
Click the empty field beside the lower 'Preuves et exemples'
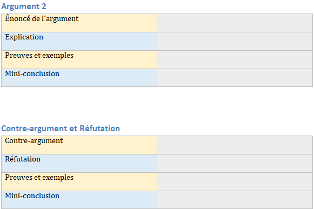point(235,182)
